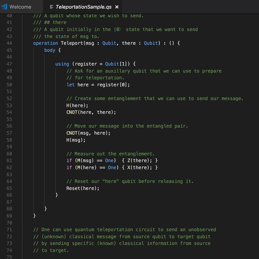Click closing brace on line 66
Screen dimensions: 259x259
click(57, 195)
